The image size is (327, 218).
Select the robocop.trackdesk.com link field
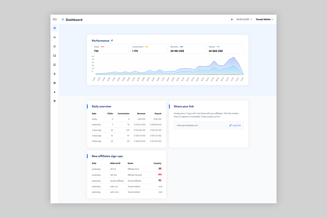coord(208,125)
